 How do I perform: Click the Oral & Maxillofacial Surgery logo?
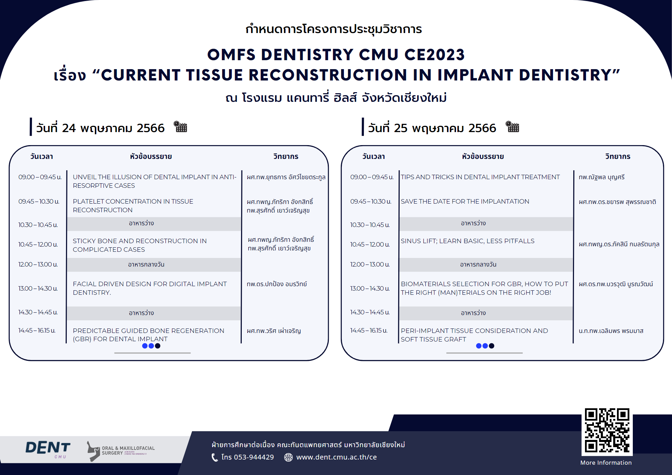pos(121,451)
